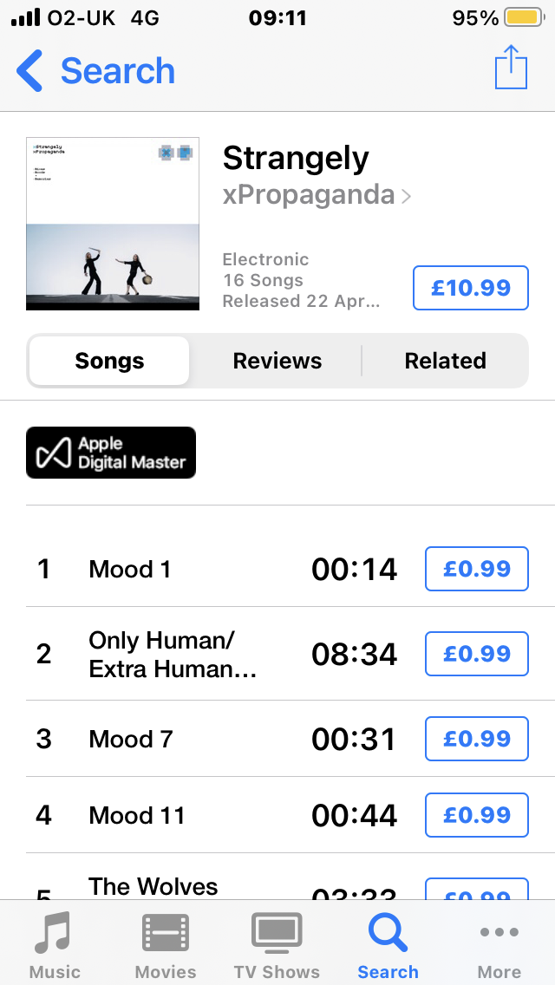Screen dimensions: 555x985
Task: Select the Search magnifier icon
Action: (x=388, y=933)
